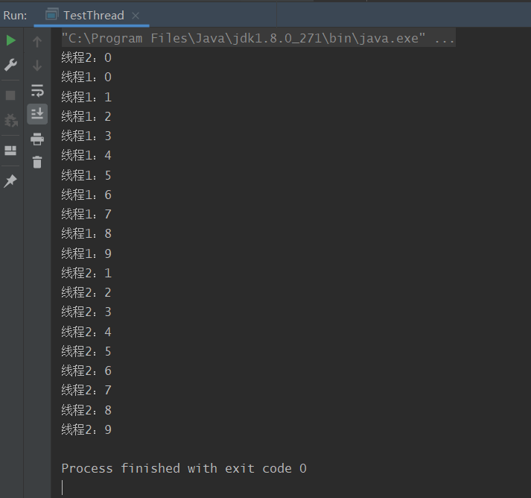Pin the run tab with pin icon
531x498 pixels.
[10, 180]
